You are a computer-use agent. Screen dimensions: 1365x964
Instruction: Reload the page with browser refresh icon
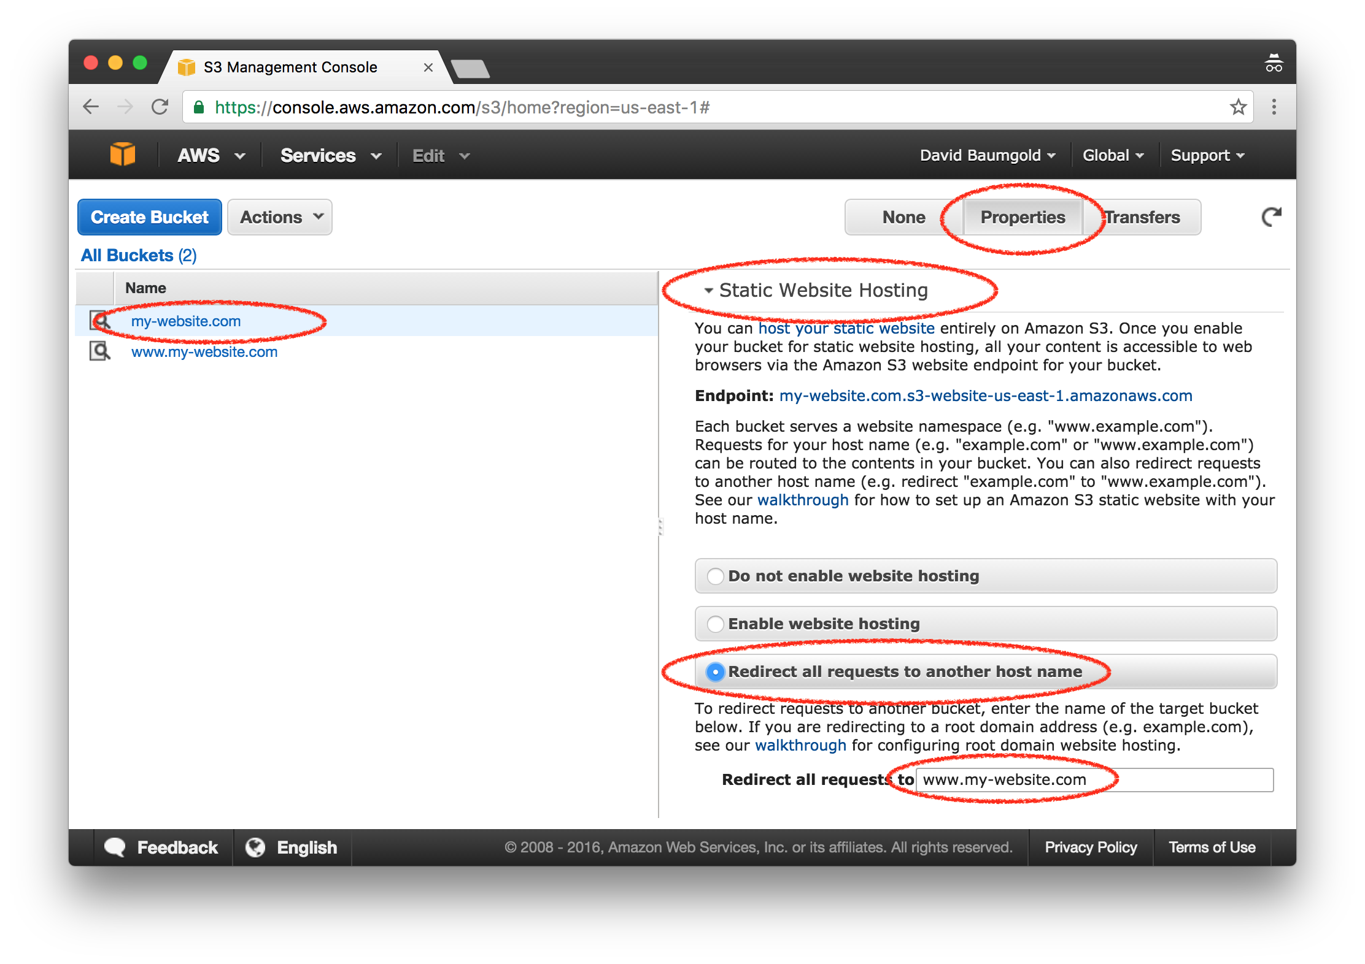(x=160, y=107)
